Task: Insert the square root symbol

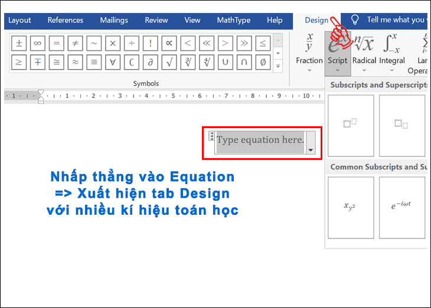Action: [x=169, y=62]
